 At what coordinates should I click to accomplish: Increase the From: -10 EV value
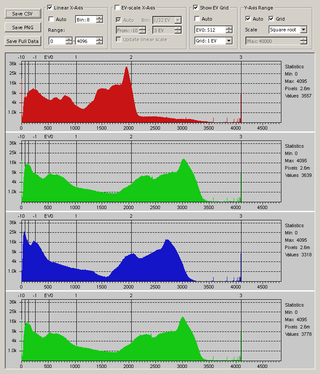pyautogui.click(x=142, y=29)
